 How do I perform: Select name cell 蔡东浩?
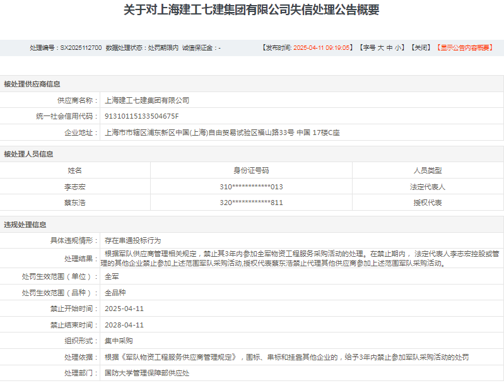[x=74, y=203]
